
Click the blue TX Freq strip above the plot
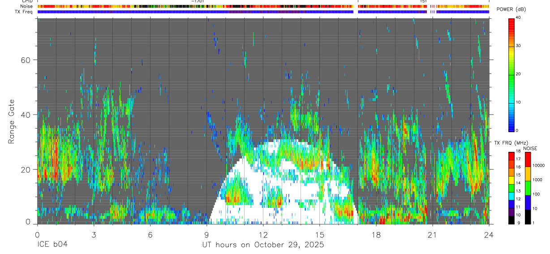(x=263, y=12)
